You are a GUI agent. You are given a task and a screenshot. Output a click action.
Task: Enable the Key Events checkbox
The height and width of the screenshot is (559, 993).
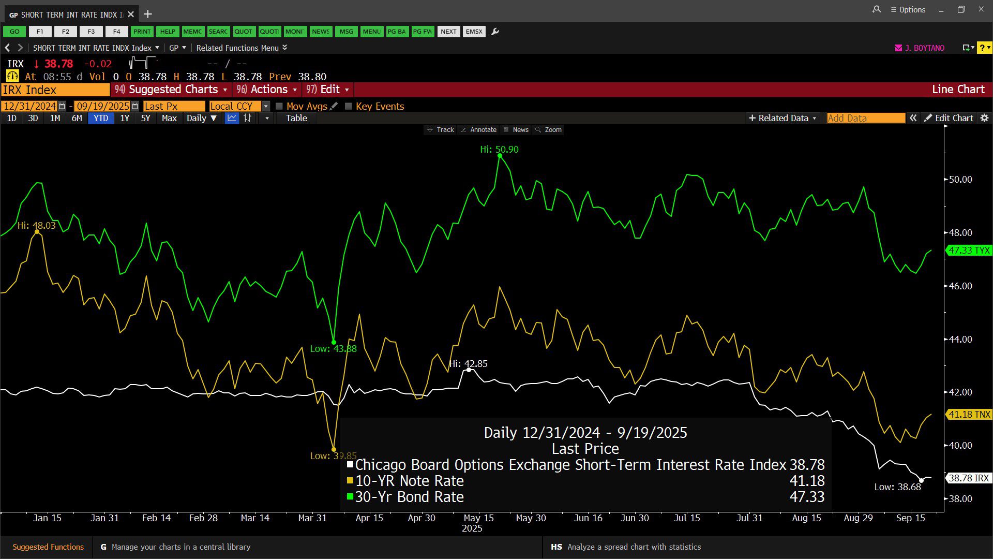click(x=349, y=106)
